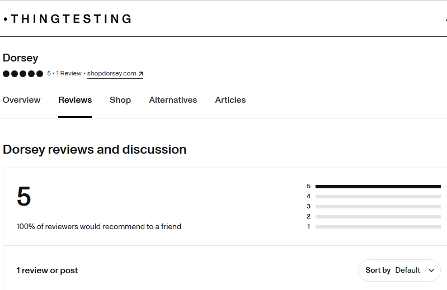
Task: Click the '1 Review' count text
Action: 69,73
